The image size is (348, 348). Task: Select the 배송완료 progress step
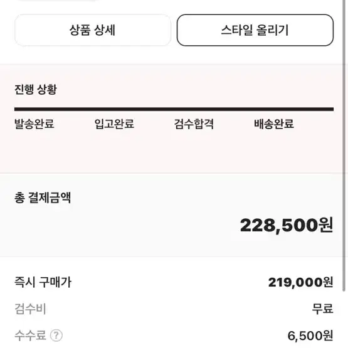[274, 124]
